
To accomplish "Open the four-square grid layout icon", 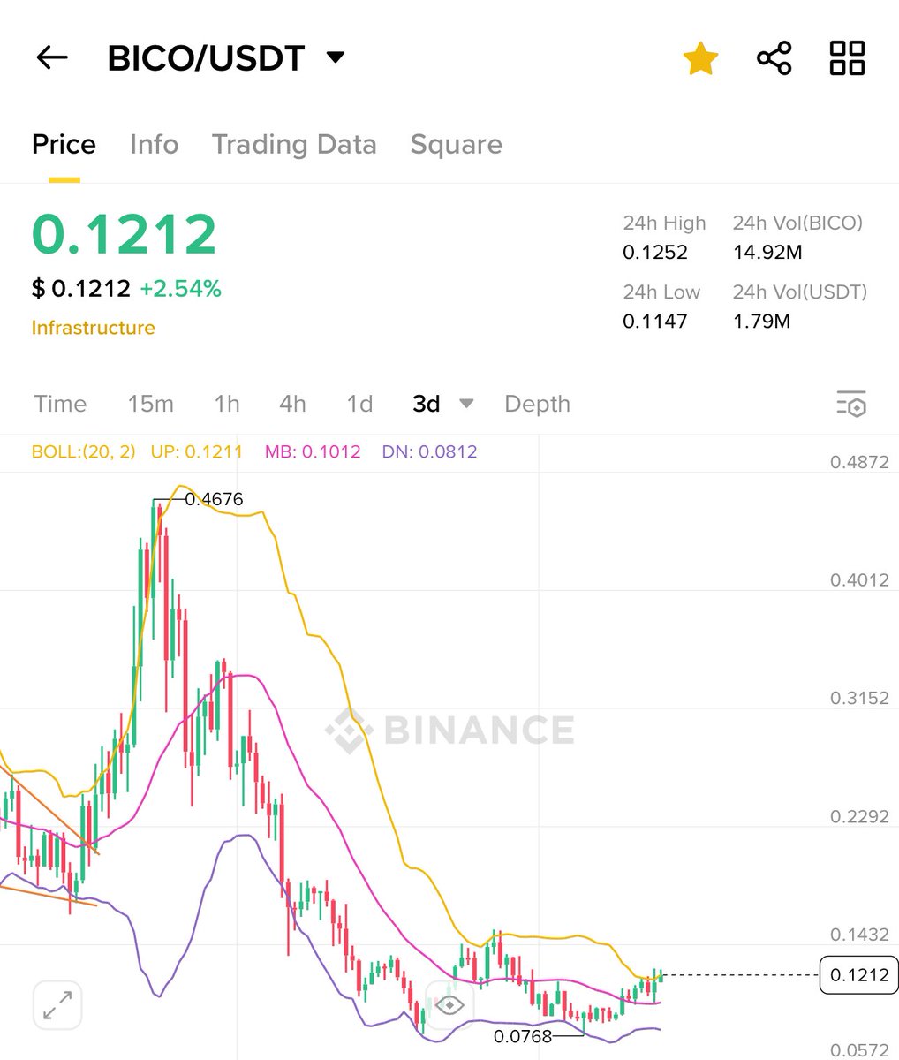I will (847, 58).
